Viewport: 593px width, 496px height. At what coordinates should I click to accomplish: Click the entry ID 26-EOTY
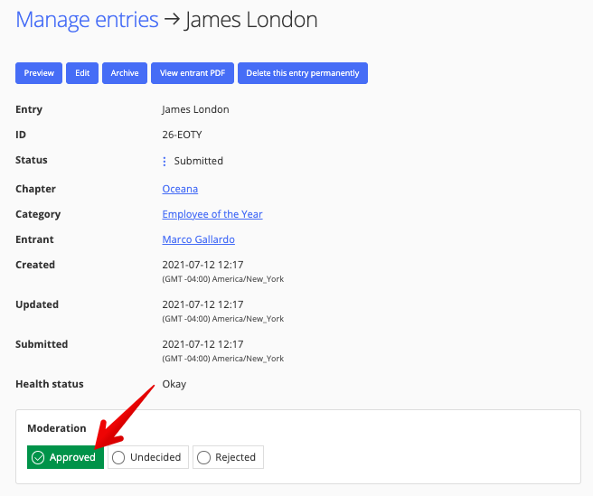183,135
